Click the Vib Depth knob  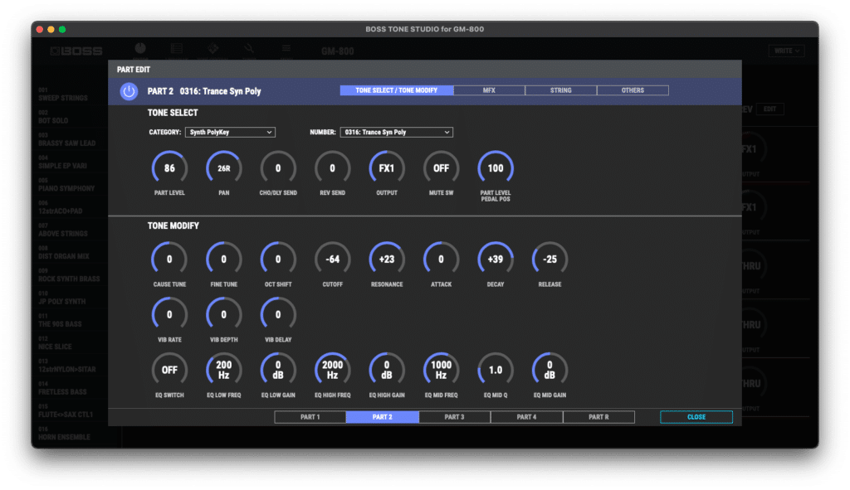pyautogui.click(x=223, y=314)
